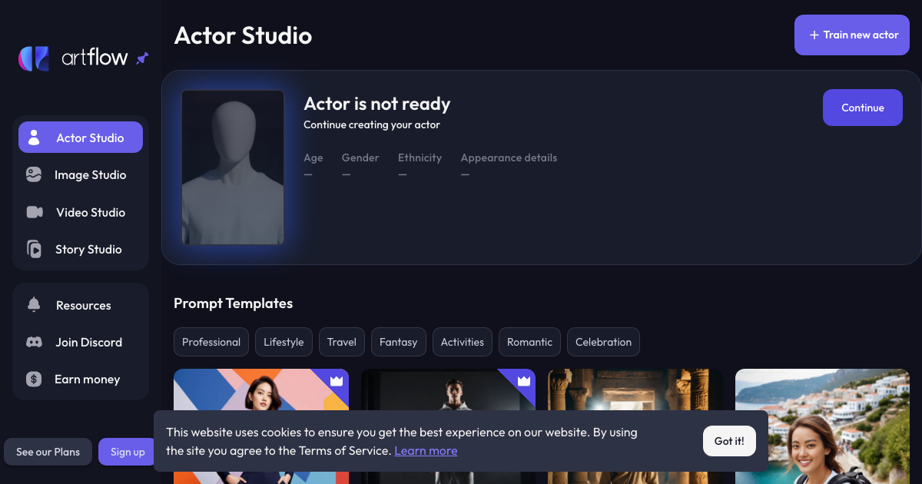Dismiss cookie notice with Got it!
The height and width of the screenshot is (484, 922).
coord(728,441)
